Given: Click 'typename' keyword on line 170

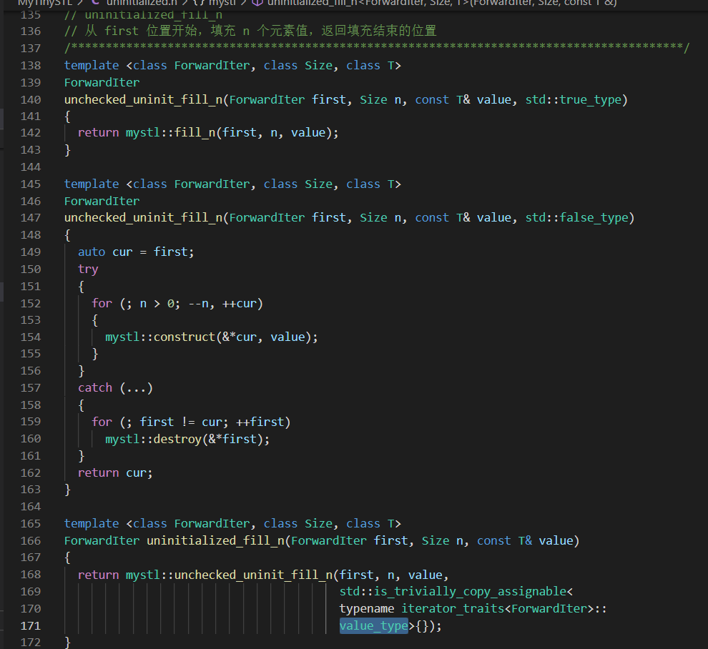Looking at the screenshot, I should [x=367, y=609].
